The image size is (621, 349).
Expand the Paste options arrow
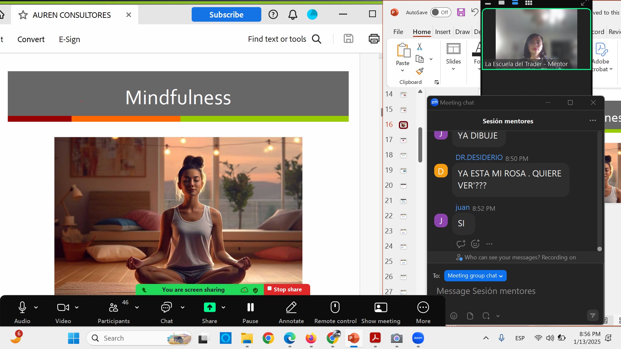point(402,70)
